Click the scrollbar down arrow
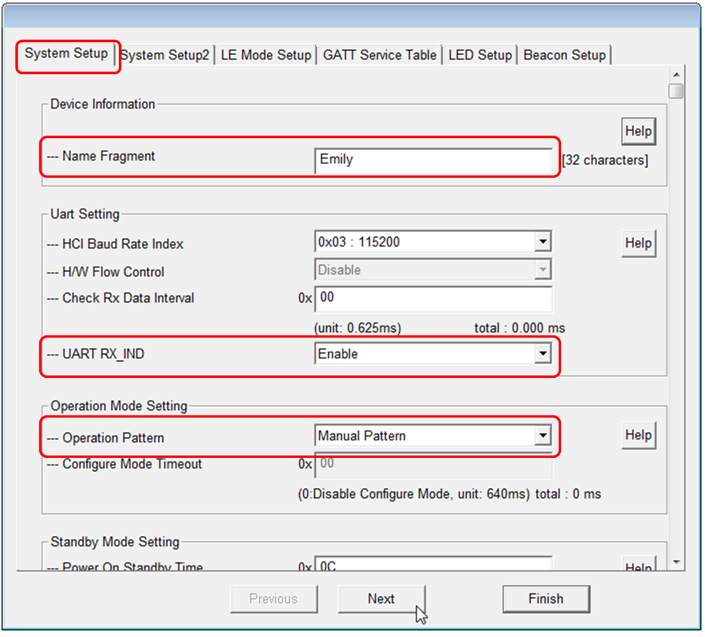The width and height of the screenshot is (705, 637). [x=677, y=562]
